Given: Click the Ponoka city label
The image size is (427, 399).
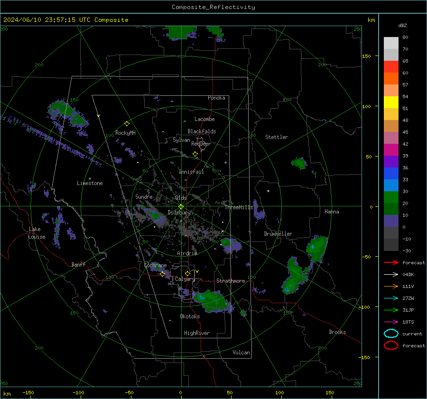Looking at the screenshot, I should click(x=216, y=98).
